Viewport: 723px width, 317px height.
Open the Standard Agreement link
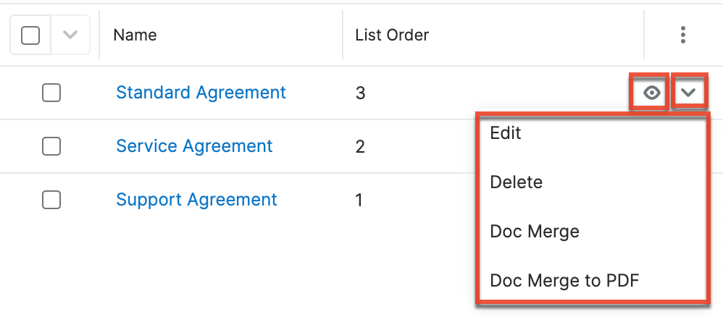click(201, 93)
